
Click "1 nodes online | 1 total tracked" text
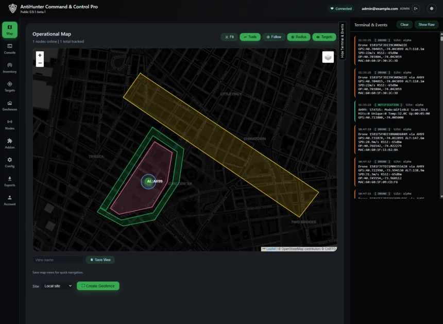click(58, 42)
